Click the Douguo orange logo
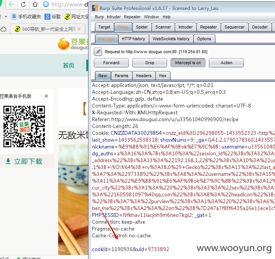Screen dimensions: 275x259 pos(64,44)
